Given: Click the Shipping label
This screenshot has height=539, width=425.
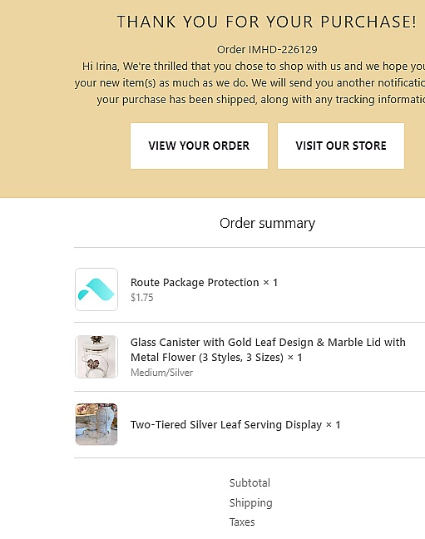Looking at the screenshot, I should (x=250, y=503).
